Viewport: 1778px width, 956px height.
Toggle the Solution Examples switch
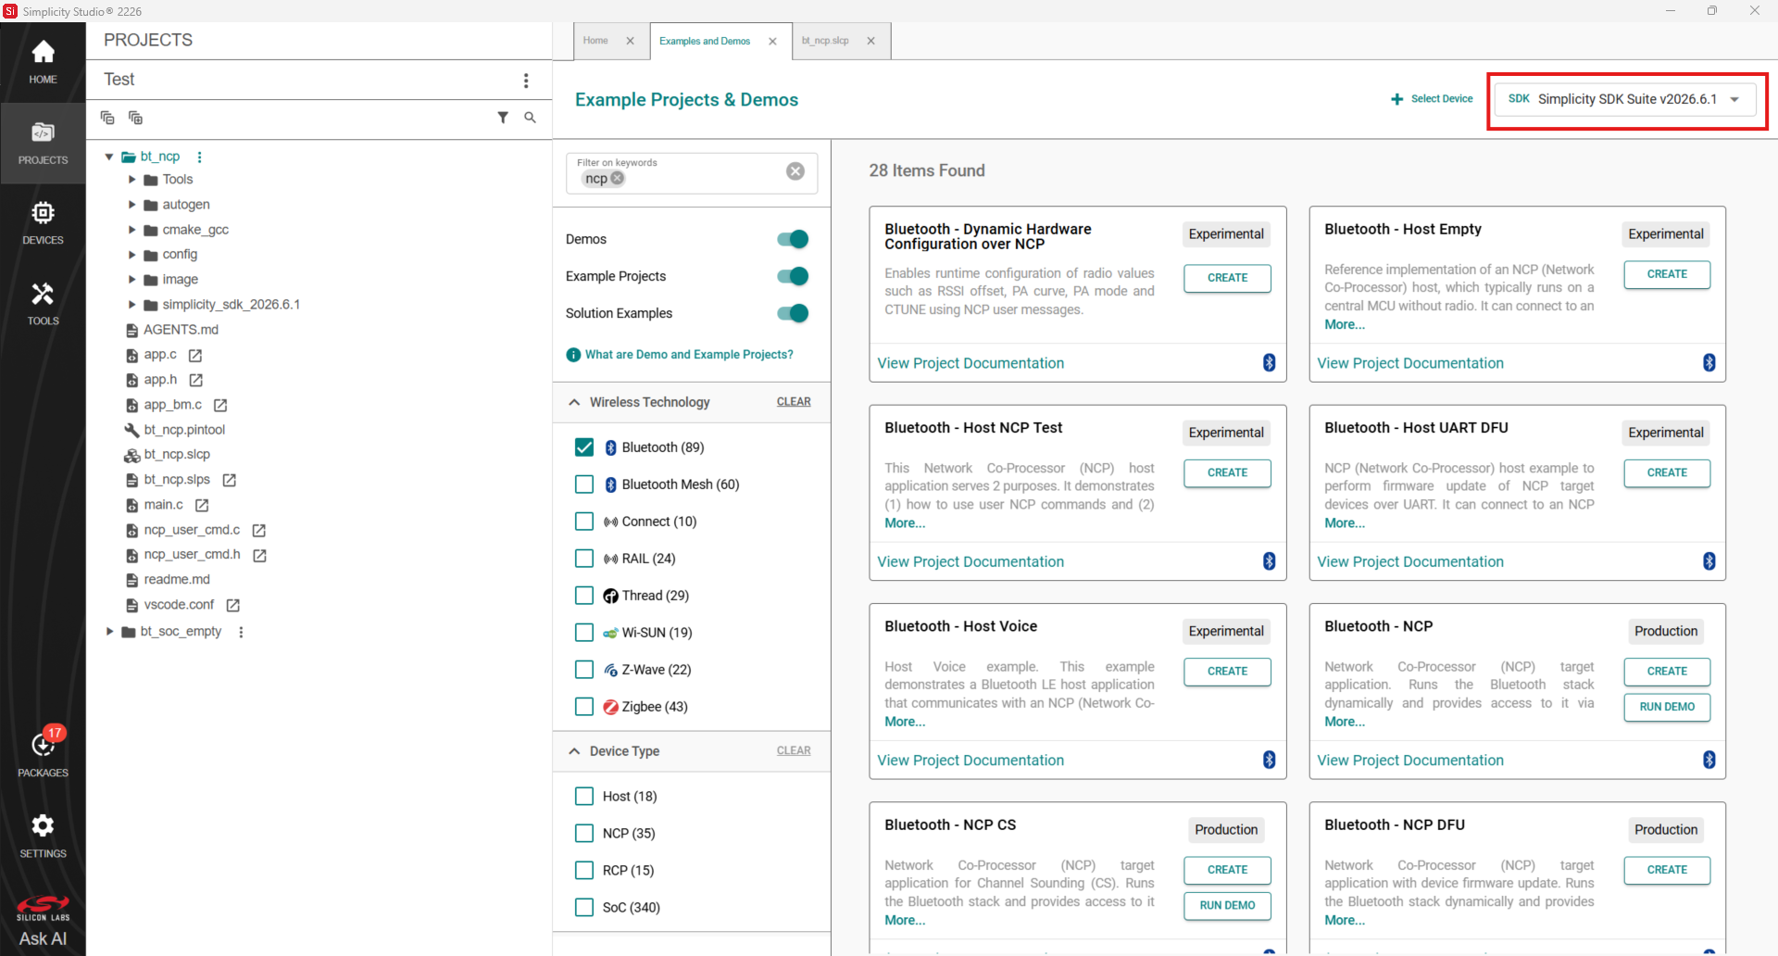pyautogui.click(x=793, y=313)
